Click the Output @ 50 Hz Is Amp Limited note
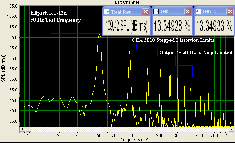 (196, 52)
